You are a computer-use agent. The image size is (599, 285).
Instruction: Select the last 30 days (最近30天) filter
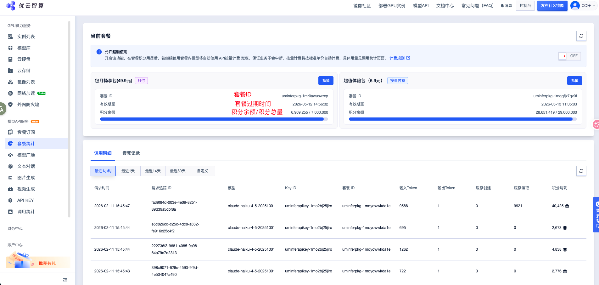coord(178,171)
